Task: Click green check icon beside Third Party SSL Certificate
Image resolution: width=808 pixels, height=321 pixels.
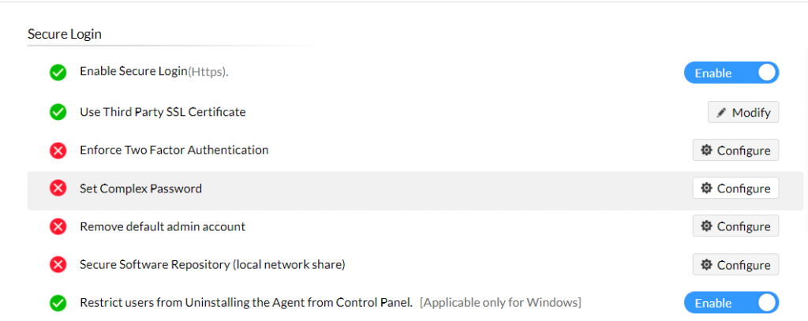Action: (58, 112)
